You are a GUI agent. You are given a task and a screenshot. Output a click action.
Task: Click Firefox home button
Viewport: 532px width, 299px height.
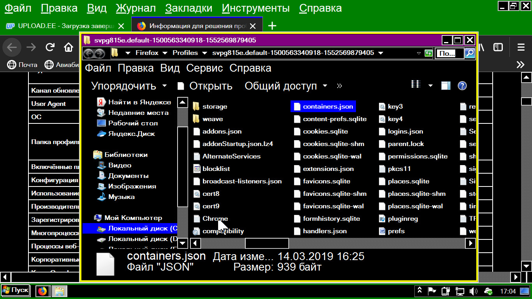69,47
